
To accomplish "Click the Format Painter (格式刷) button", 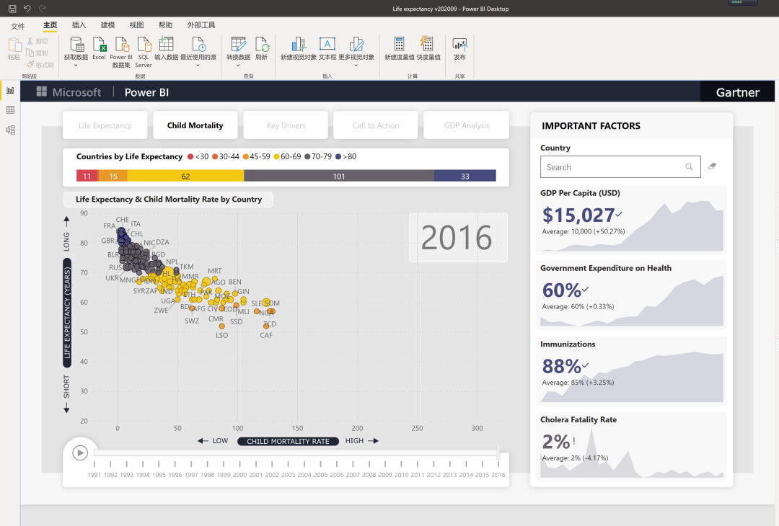I will (x=40, y=65).
